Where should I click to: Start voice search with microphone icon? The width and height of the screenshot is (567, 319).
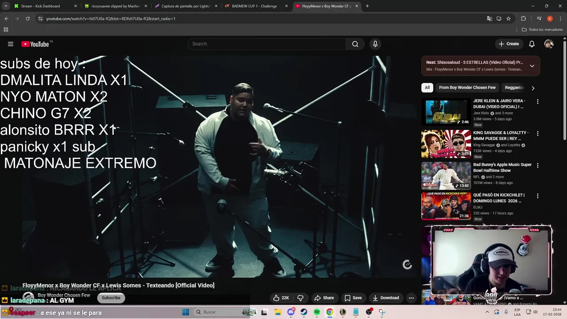tap(375, 44)
